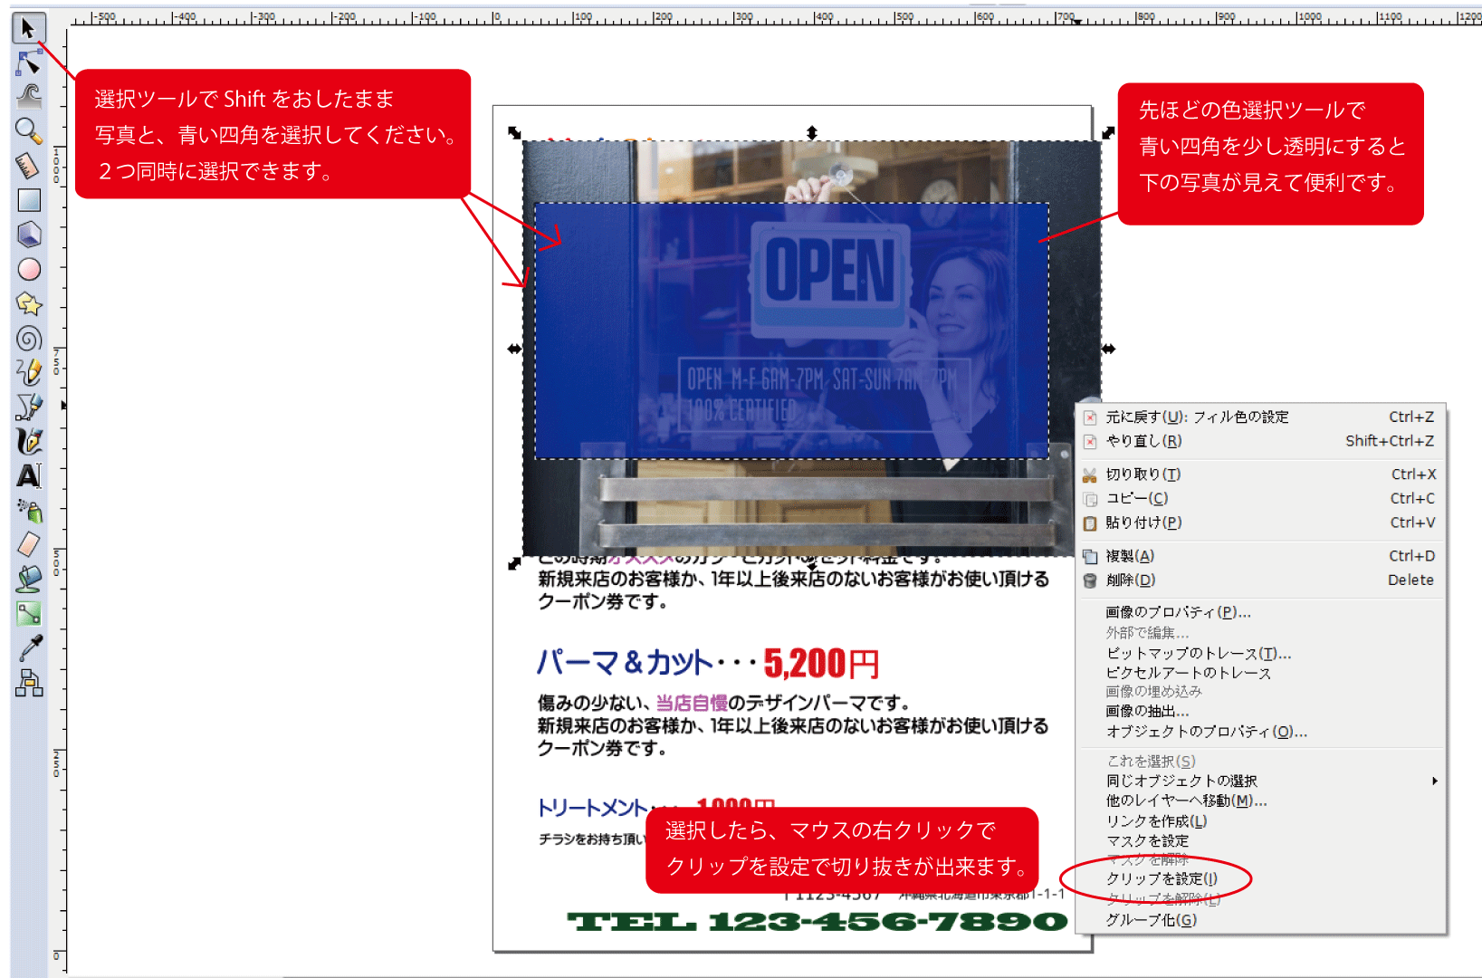Choose やり直し(R) in the context menu
This screenshot has height=978, width=1482.
[x=1260, y=441]
